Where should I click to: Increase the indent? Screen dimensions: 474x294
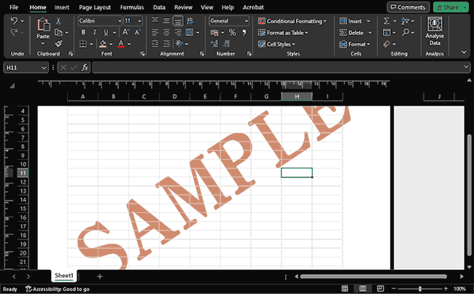tap(166, 44)
